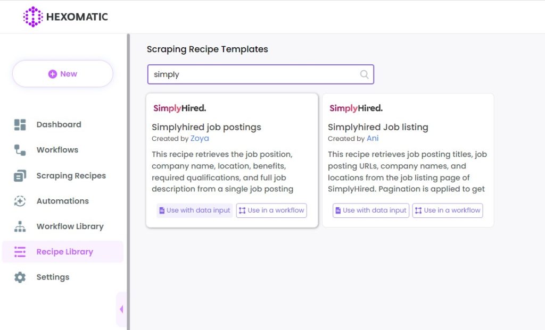The height and width of the screenshot is (330, 545).
Task: Go to Scraping Recipes section
Action: [x=71, y=175]
